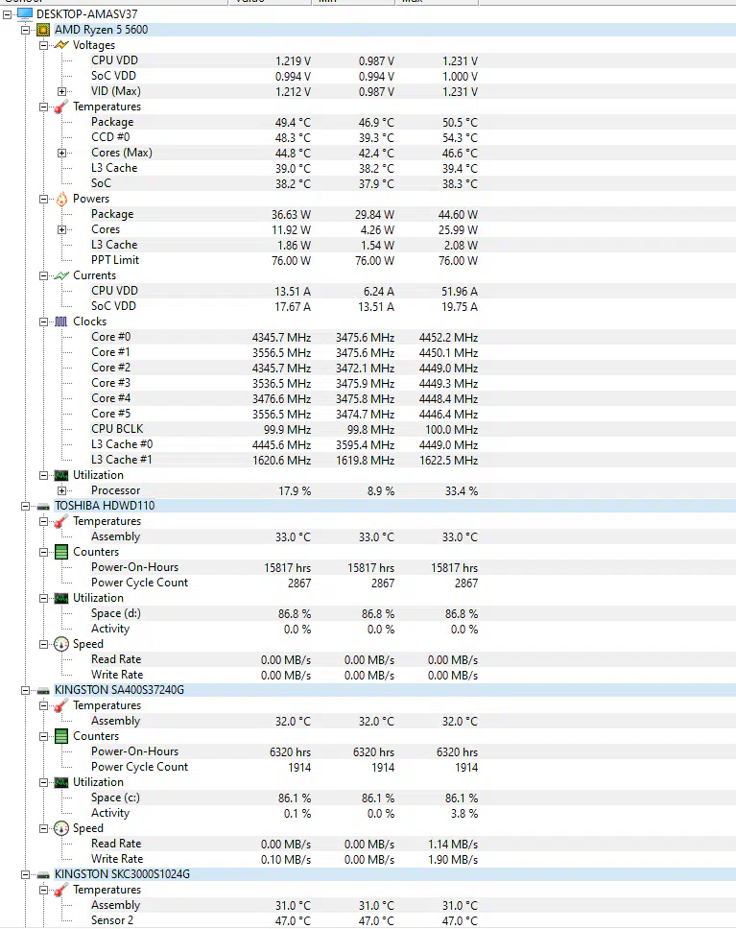Click the Currents green wave icon
Viewport: 736px width, 929px height.
click(x=61, y=275)
